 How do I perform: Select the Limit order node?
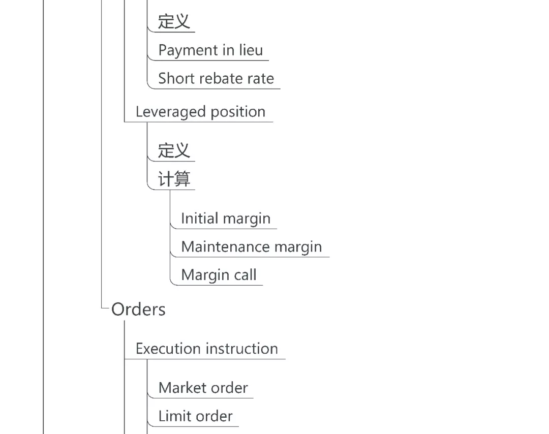coord(195,416)
